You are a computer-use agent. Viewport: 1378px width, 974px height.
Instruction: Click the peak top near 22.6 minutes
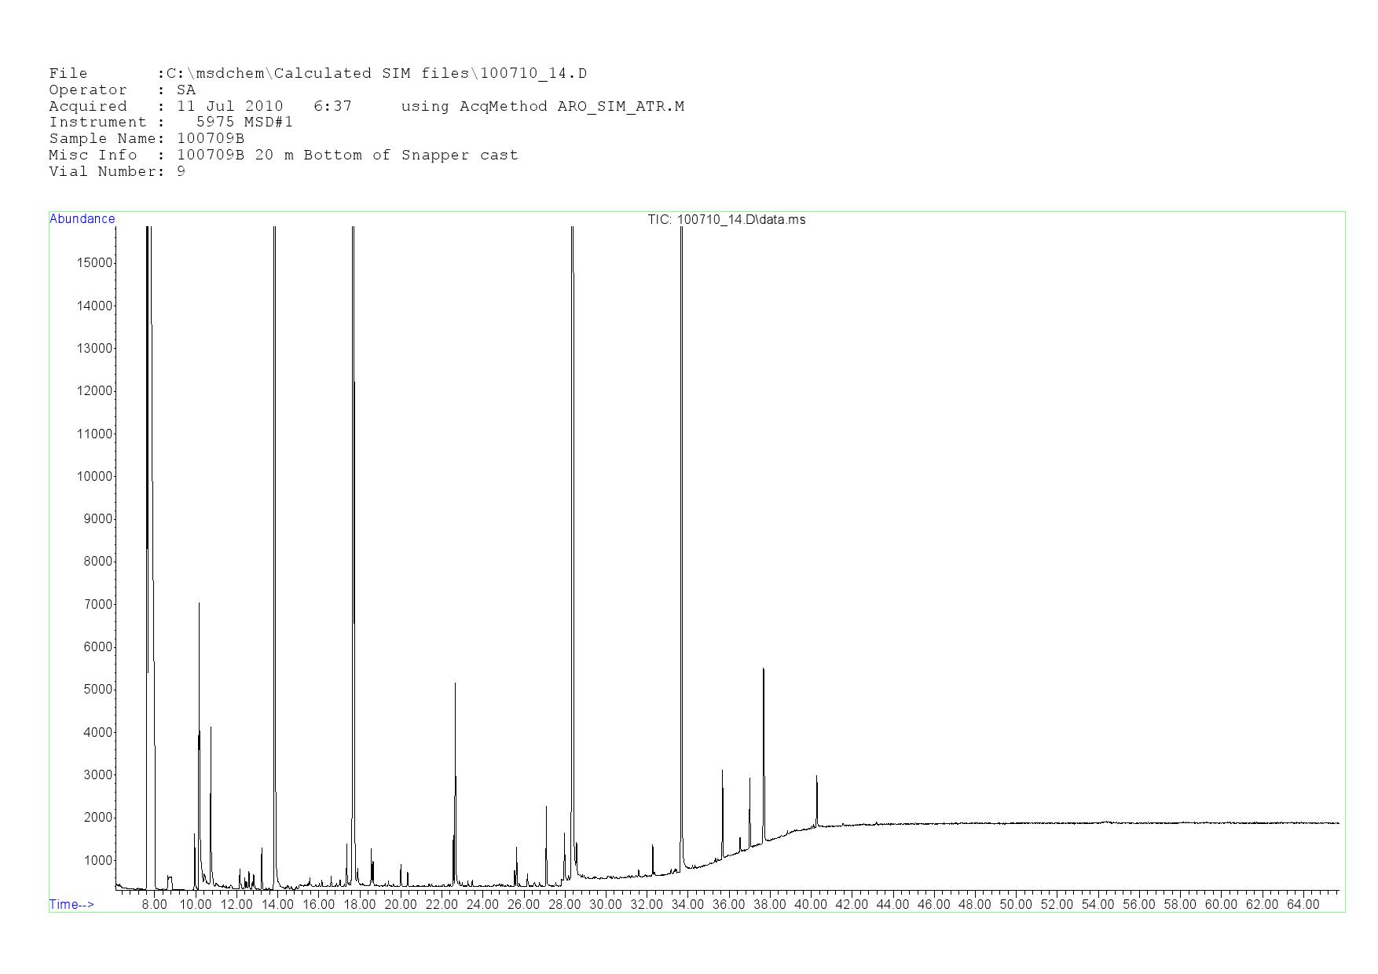455,685
